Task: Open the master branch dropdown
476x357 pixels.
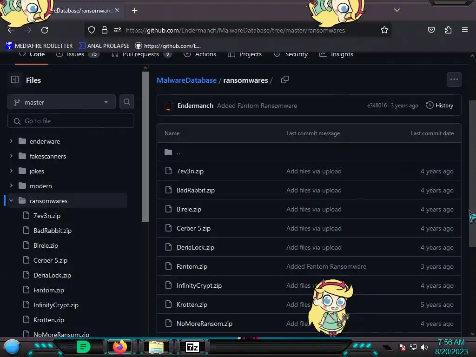Action: (61, 102)
